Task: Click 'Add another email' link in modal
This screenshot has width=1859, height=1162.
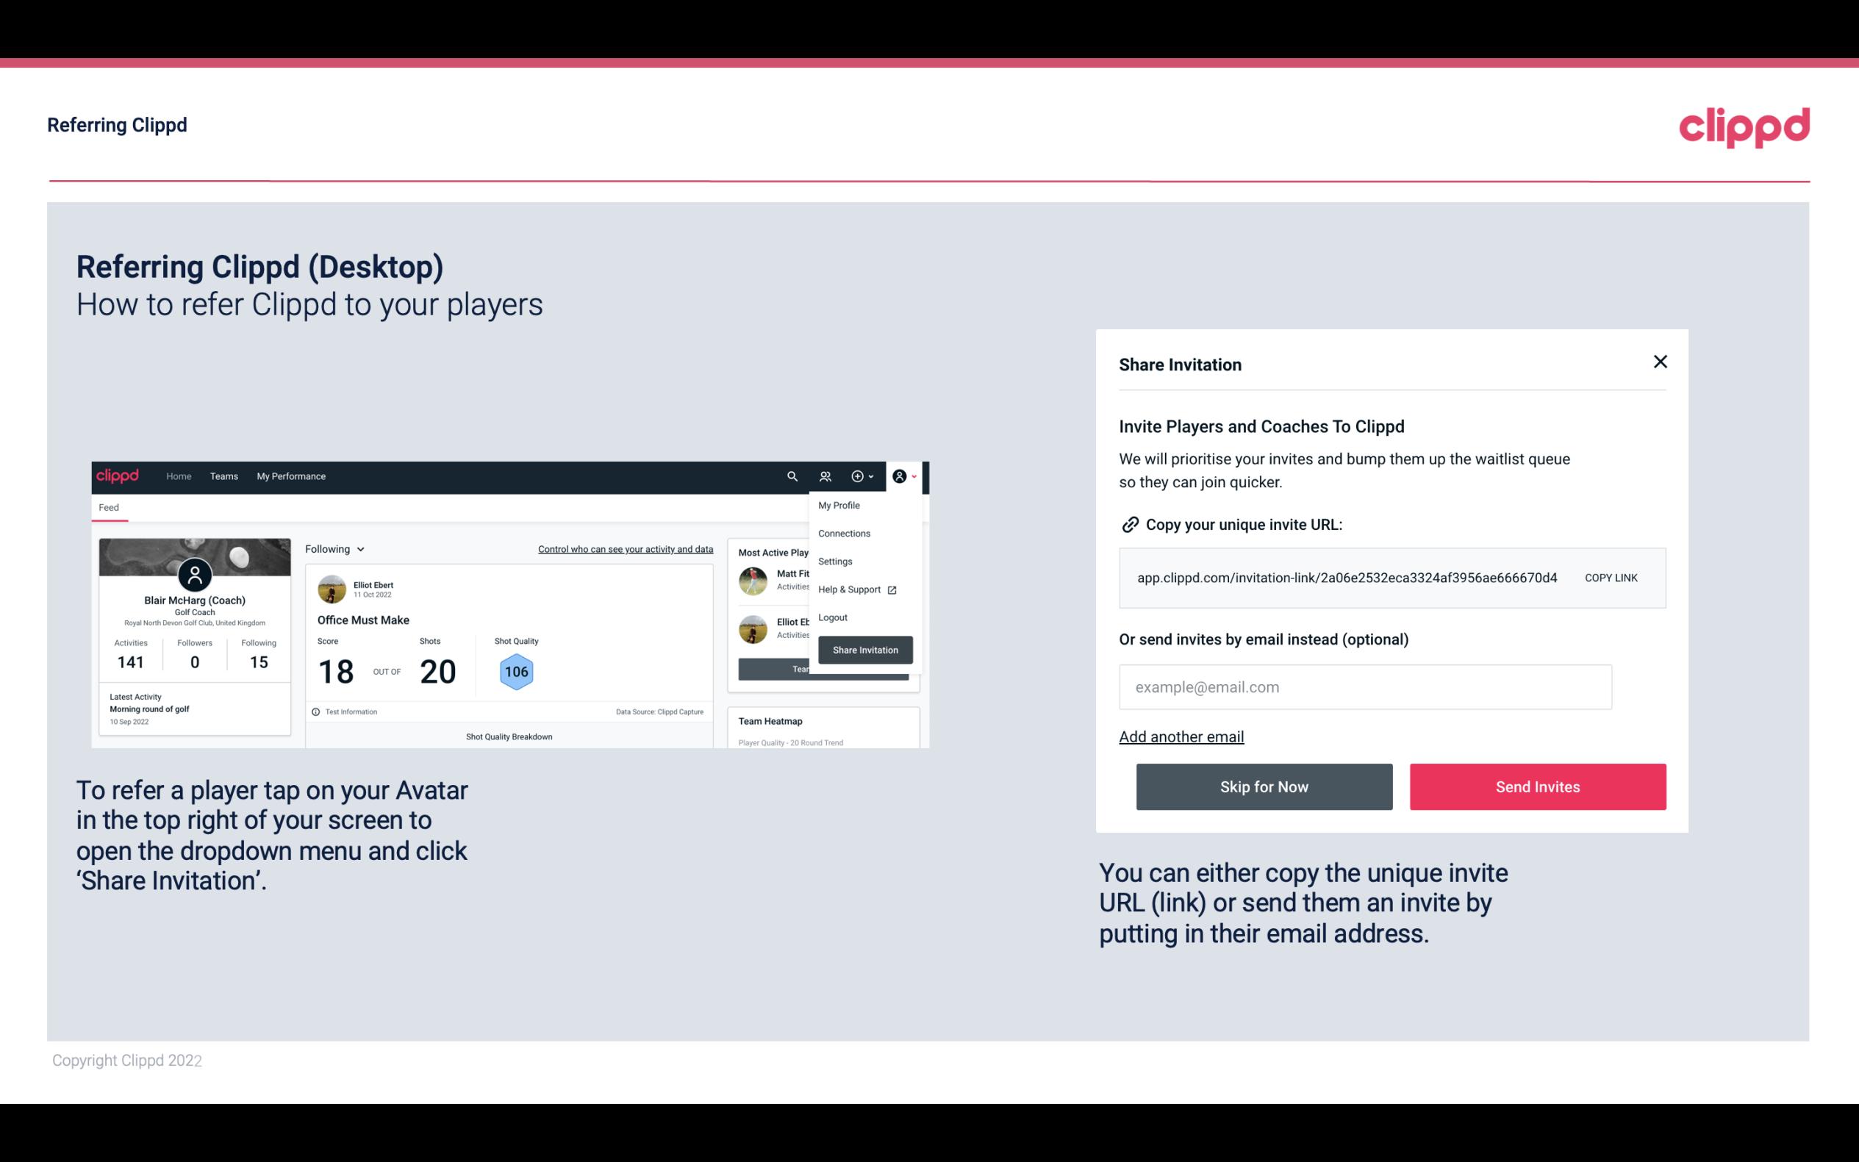Action: coord(1182,735)
